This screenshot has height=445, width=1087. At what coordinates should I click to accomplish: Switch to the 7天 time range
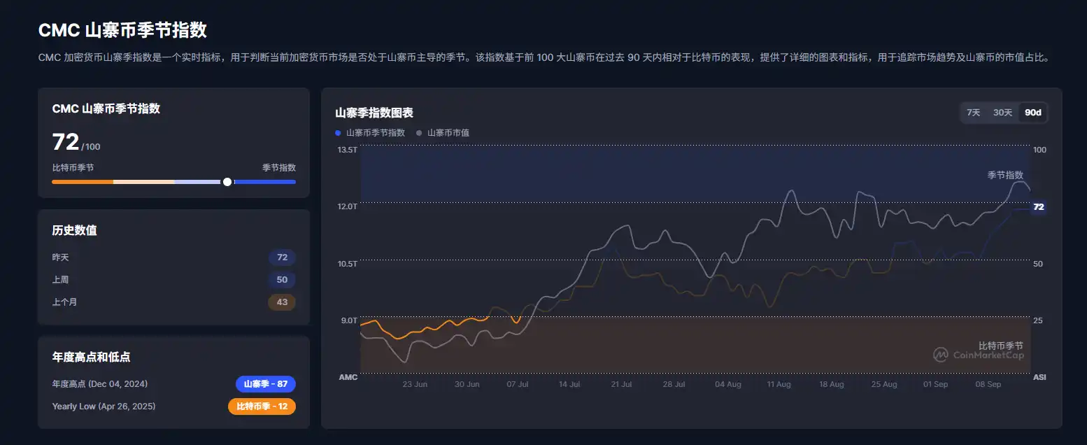click(x=974, y=112)
